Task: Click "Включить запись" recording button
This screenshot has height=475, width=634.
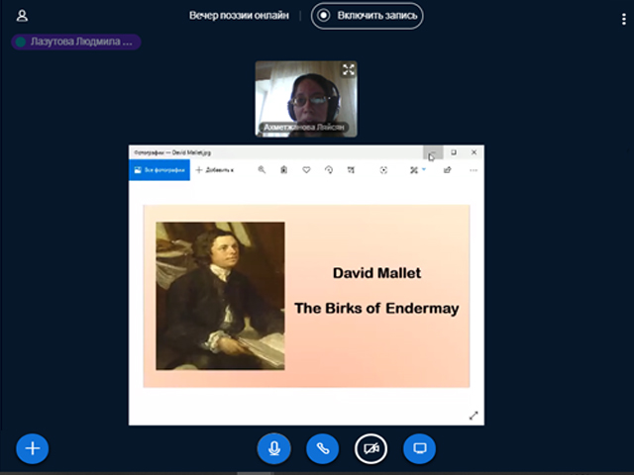Action: click(x=367, y=16)
